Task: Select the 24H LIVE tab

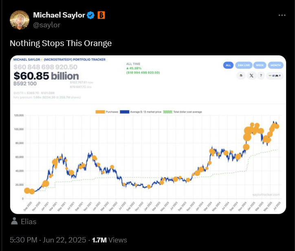Action: click(x=244, y=65)
